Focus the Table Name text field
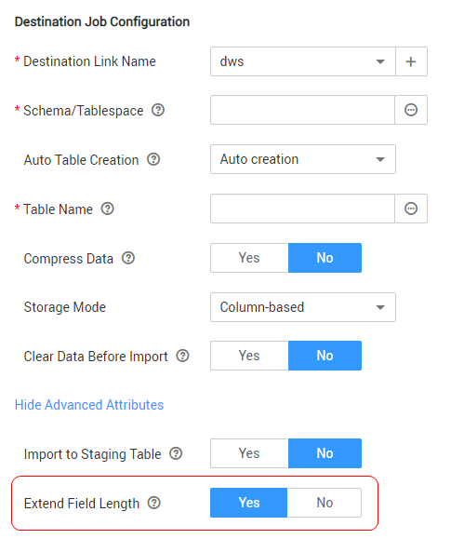This screenshot has width=451, height=539. pos(302,209)
